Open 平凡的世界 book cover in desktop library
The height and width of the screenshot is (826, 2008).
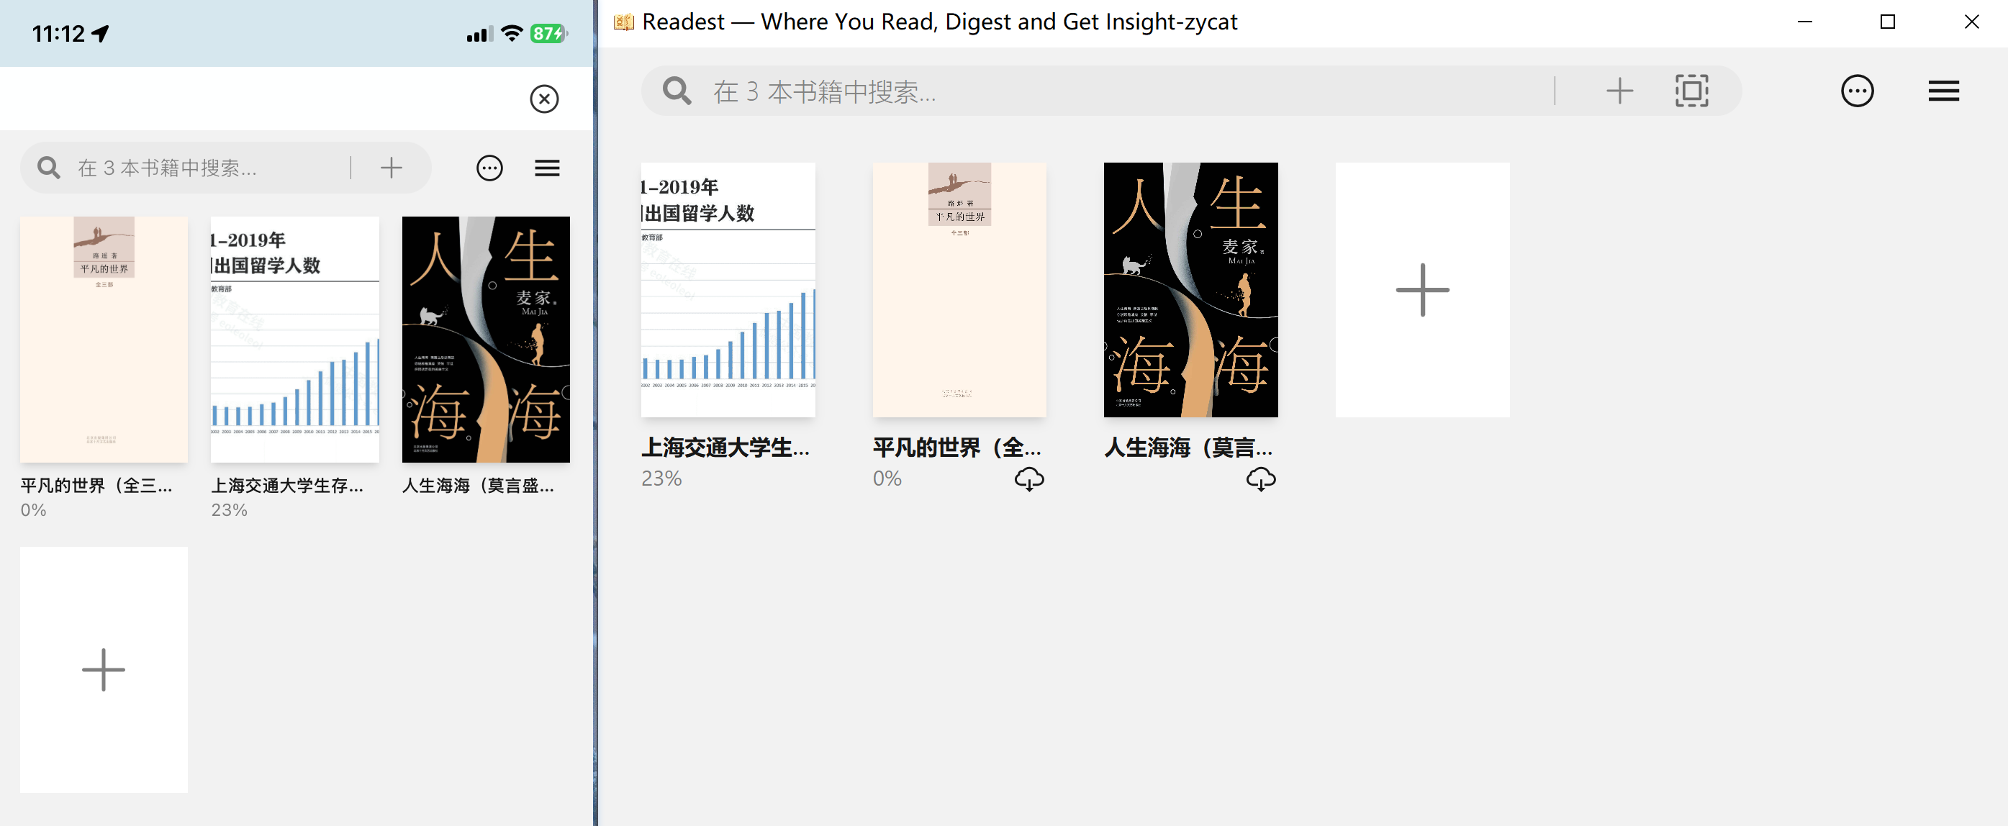(x=959, y=290)
